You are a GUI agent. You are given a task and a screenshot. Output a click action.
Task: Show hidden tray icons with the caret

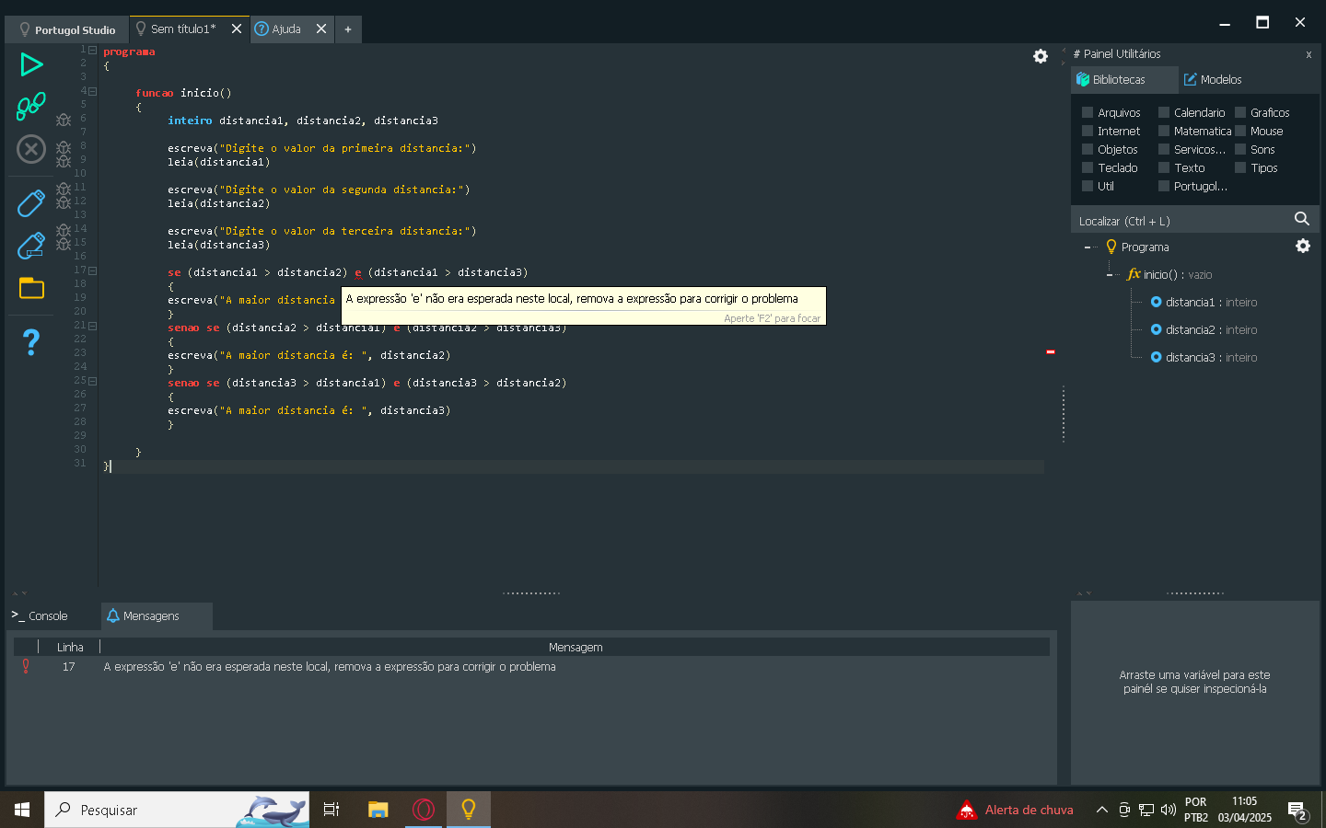coord(1101,810)
